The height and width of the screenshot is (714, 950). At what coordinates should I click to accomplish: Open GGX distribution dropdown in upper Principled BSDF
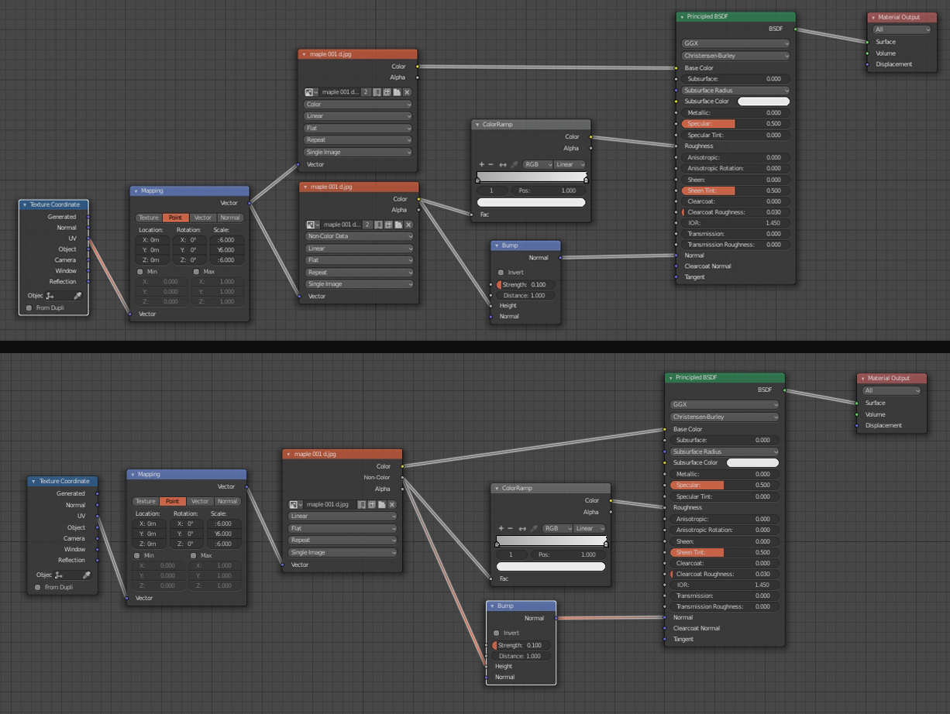(735, 43)
